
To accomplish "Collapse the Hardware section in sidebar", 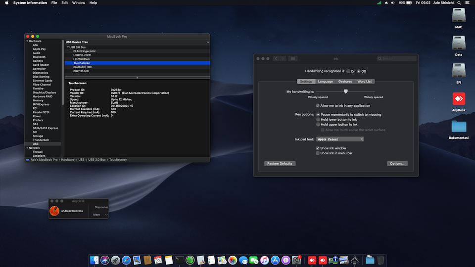I will point(27,41).
